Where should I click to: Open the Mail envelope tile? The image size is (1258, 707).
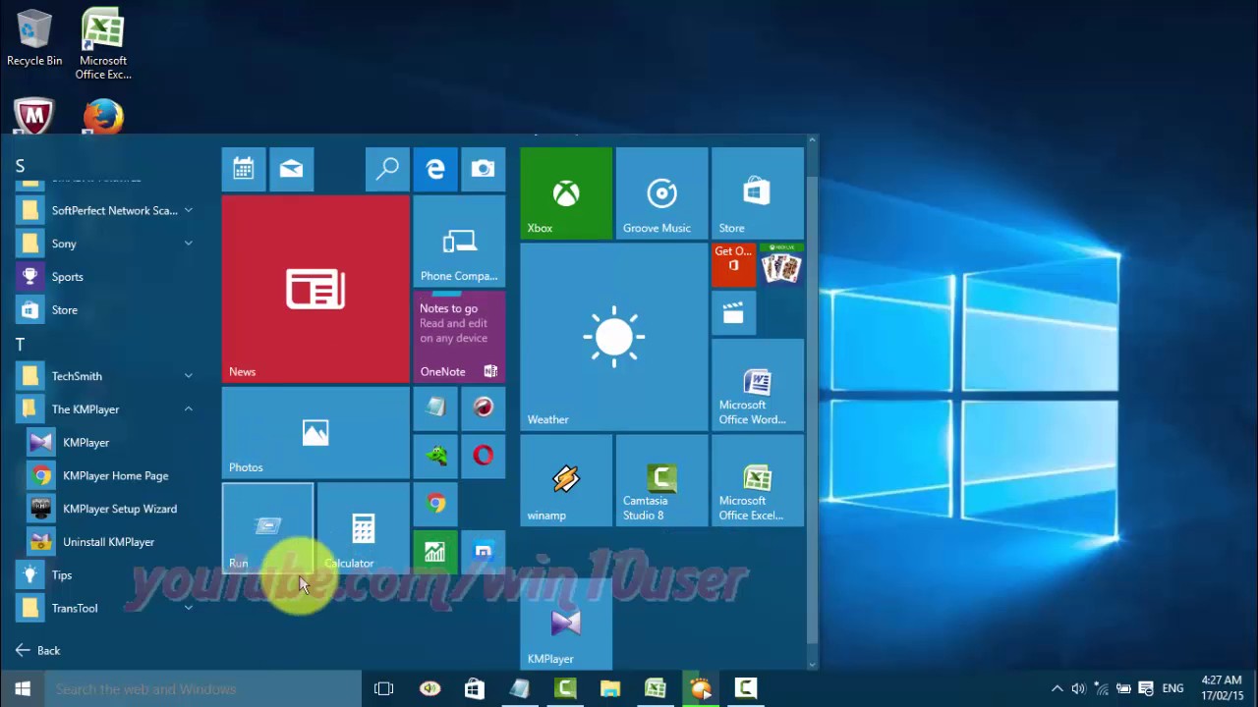[291, 169]
